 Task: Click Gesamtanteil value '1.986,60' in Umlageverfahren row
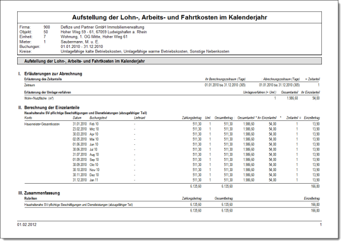pyautogui.click(x=292, y=98)
